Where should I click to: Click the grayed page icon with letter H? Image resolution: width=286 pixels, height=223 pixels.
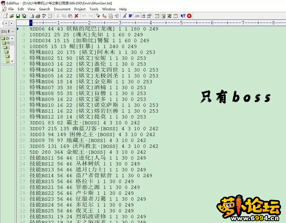click(50, 16)
